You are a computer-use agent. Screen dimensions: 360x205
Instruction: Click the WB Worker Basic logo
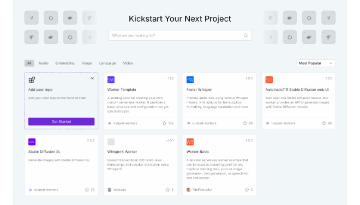(190, 142)
